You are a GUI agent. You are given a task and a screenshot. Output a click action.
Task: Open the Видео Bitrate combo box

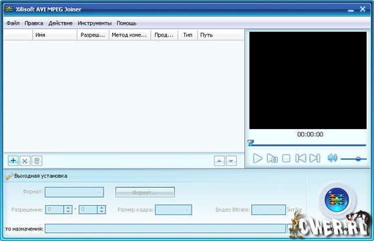268,210
